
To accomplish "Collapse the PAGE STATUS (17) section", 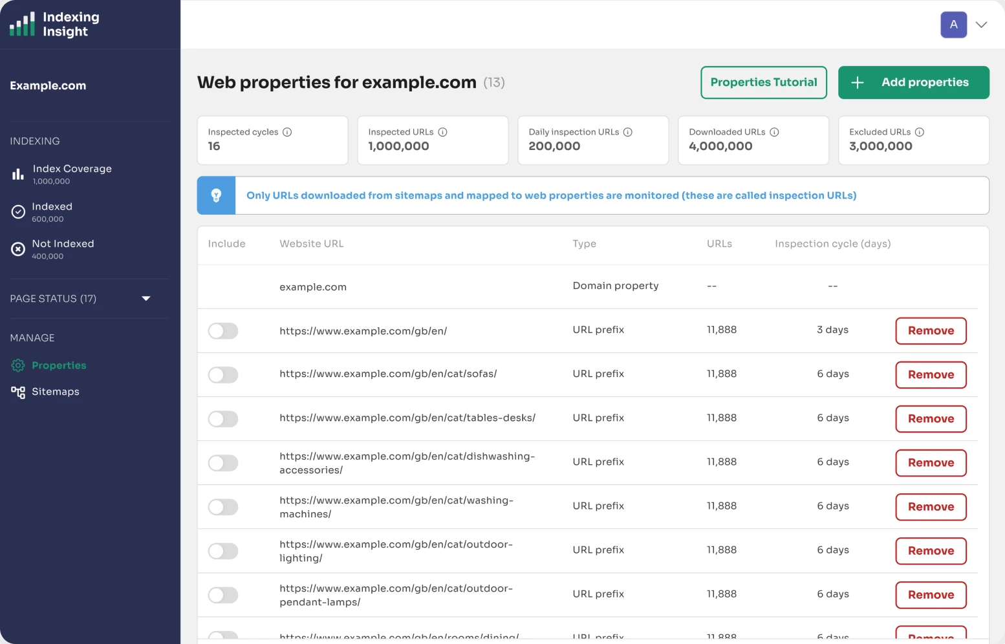I will click(x=146, y=299).
